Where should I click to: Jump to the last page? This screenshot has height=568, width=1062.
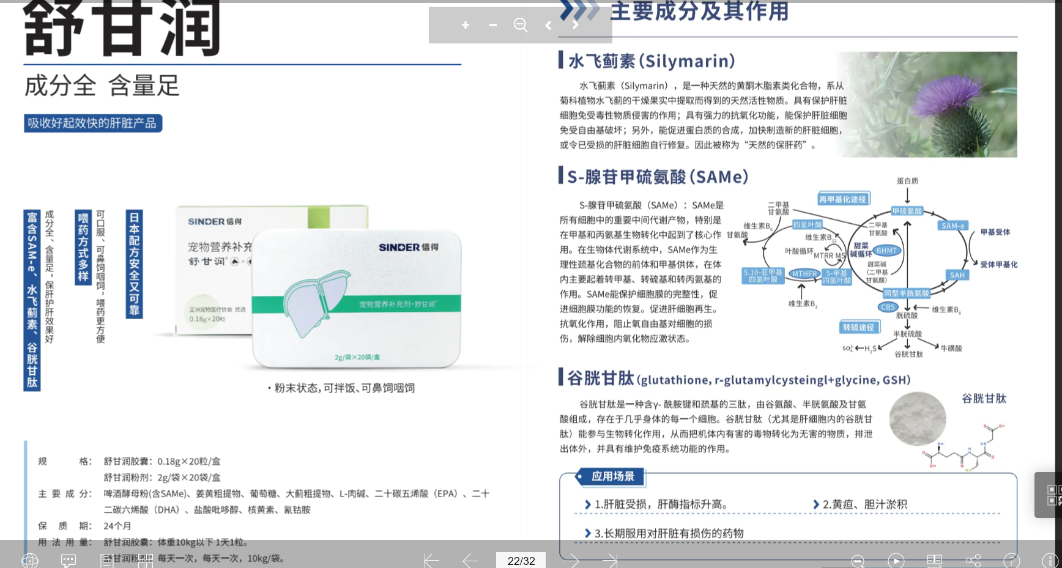coord(610,561)
